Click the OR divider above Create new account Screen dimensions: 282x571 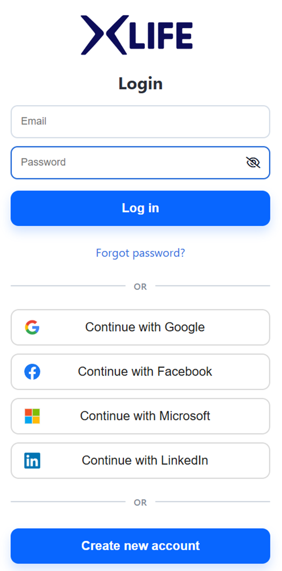140,502
